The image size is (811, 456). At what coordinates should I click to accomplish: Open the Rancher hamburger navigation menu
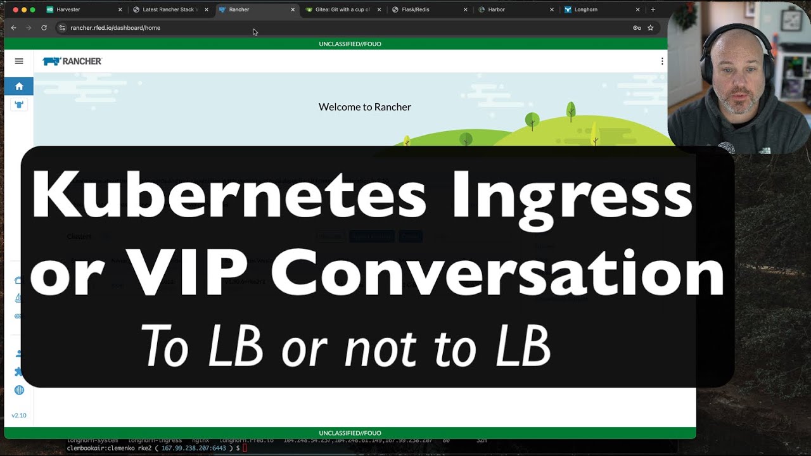(x=19, y=61)
